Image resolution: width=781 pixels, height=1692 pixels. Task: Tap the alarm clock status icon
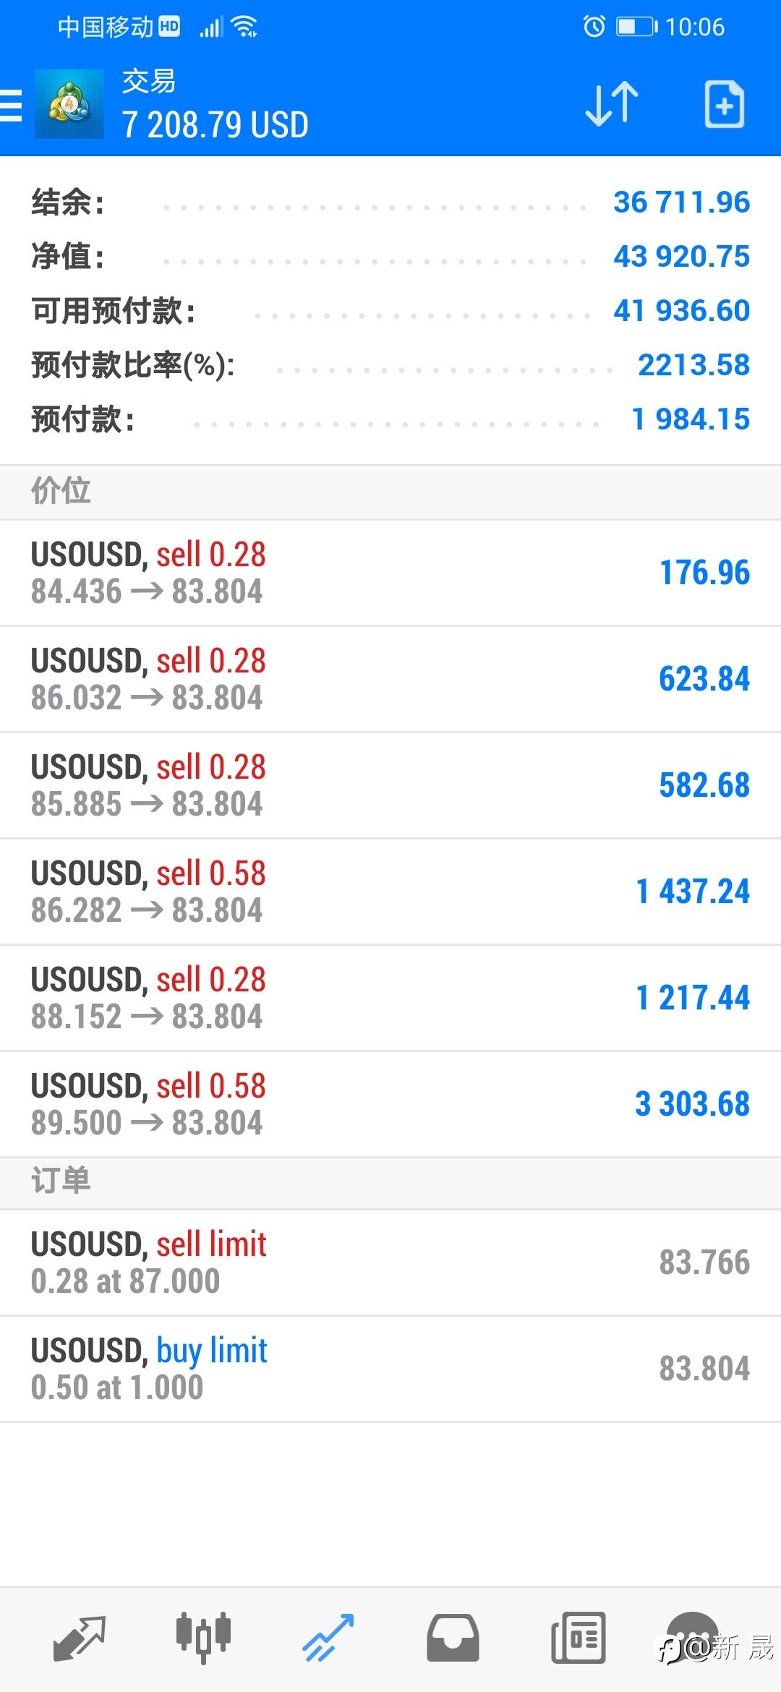(x=594, y=27)
